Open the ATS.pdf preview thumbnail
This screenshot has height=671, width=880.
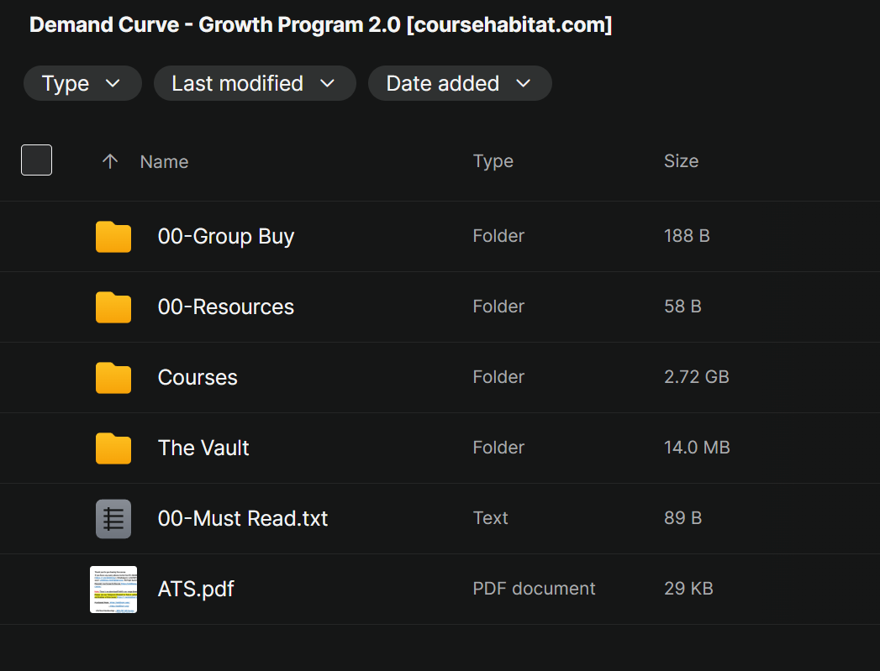[113, 589]
